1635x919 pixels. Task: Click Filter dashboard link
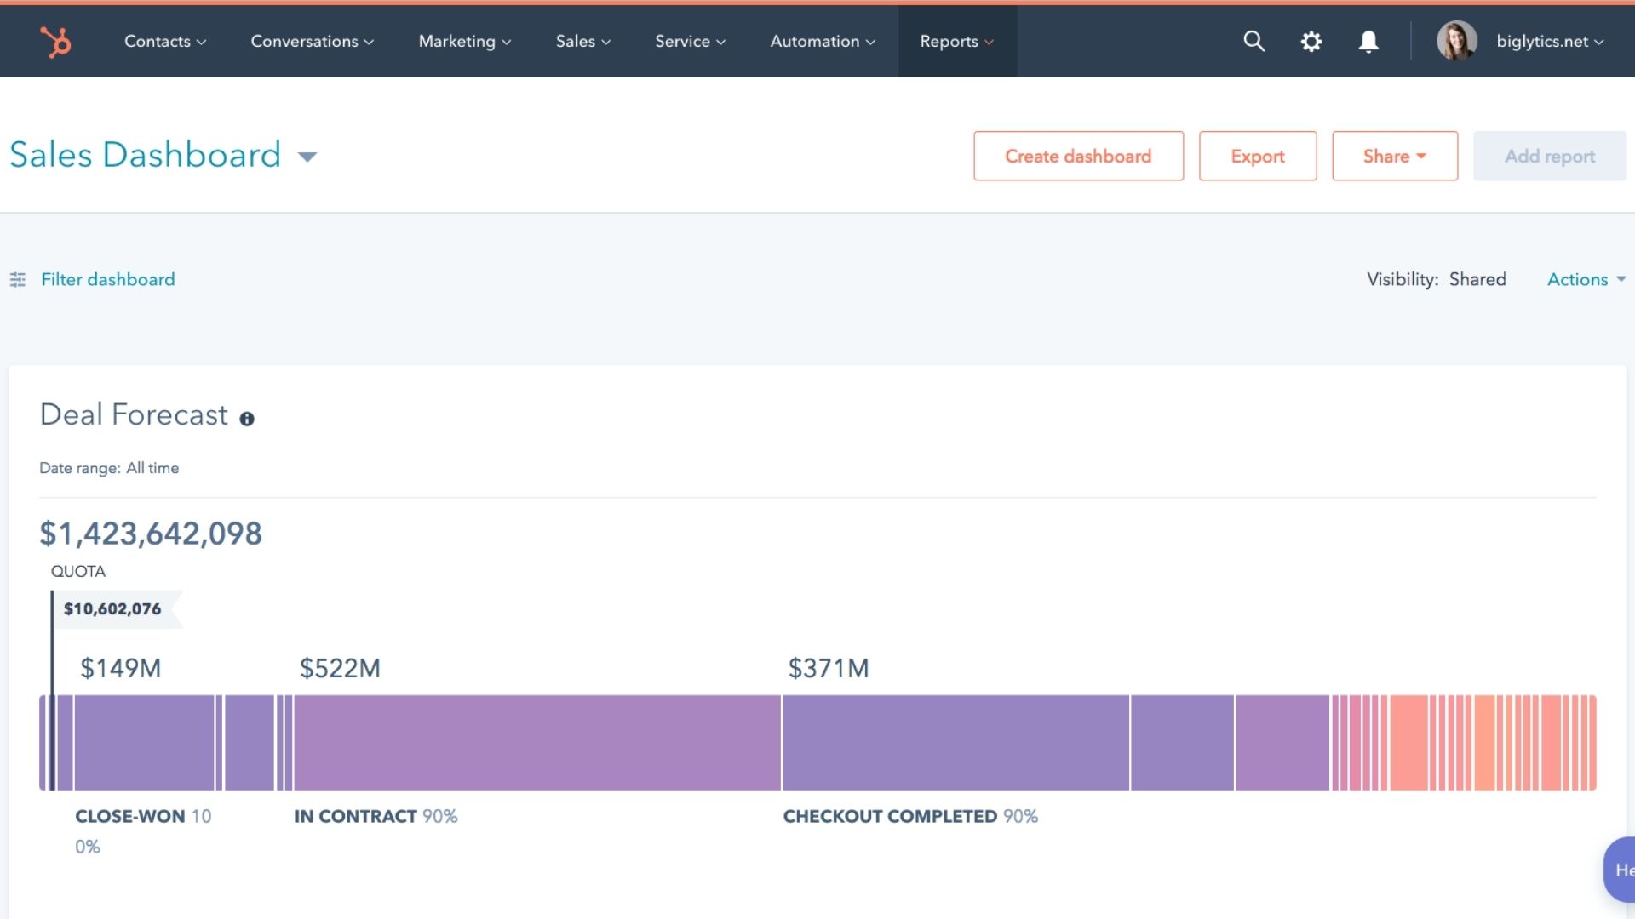108,279
